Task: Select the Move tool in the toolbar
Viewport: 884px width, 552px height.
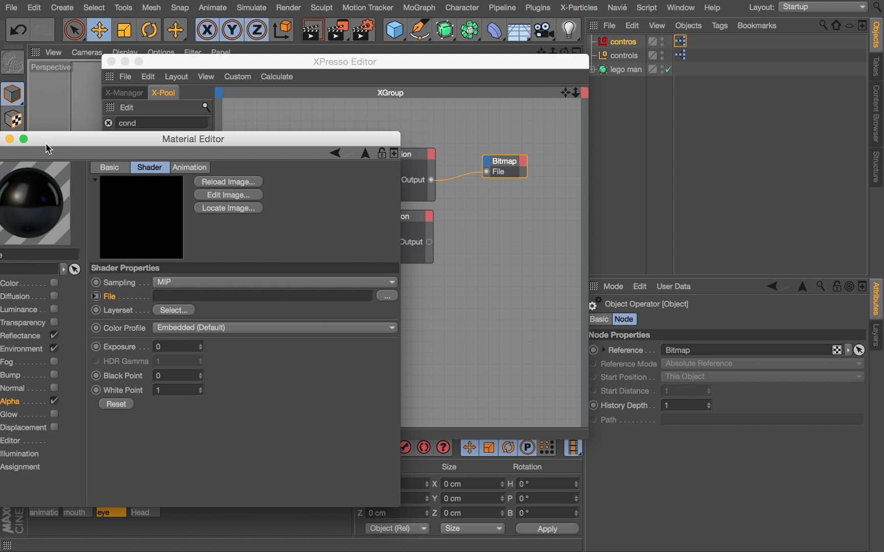Action: pyautogui.click(x=99, y=30)
